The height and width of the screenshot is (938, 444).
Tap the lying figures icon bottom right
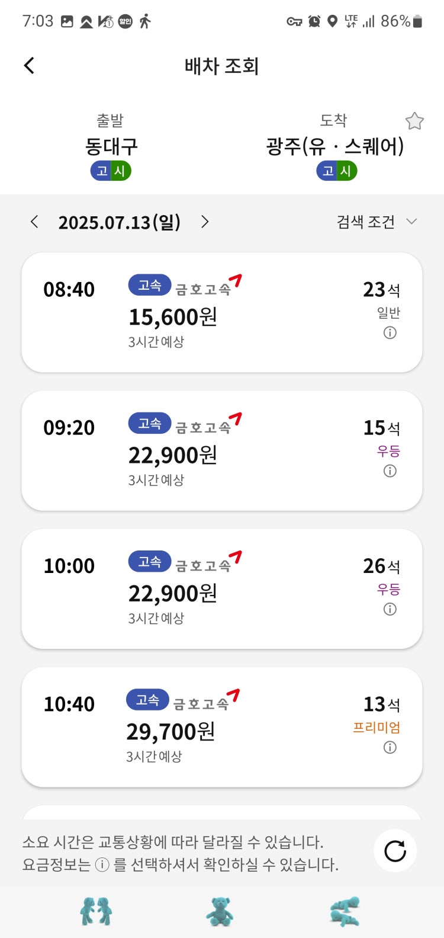(x=345, y=911)
